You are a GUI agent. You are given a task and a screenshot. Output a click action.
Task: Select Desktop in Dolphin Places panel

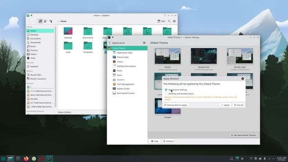point(40,35)
